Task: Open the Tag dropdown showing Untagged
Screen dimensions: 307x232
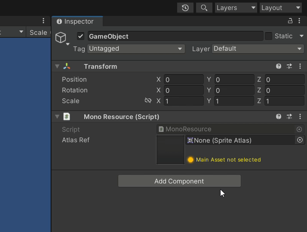Action: tap(136, 49)
